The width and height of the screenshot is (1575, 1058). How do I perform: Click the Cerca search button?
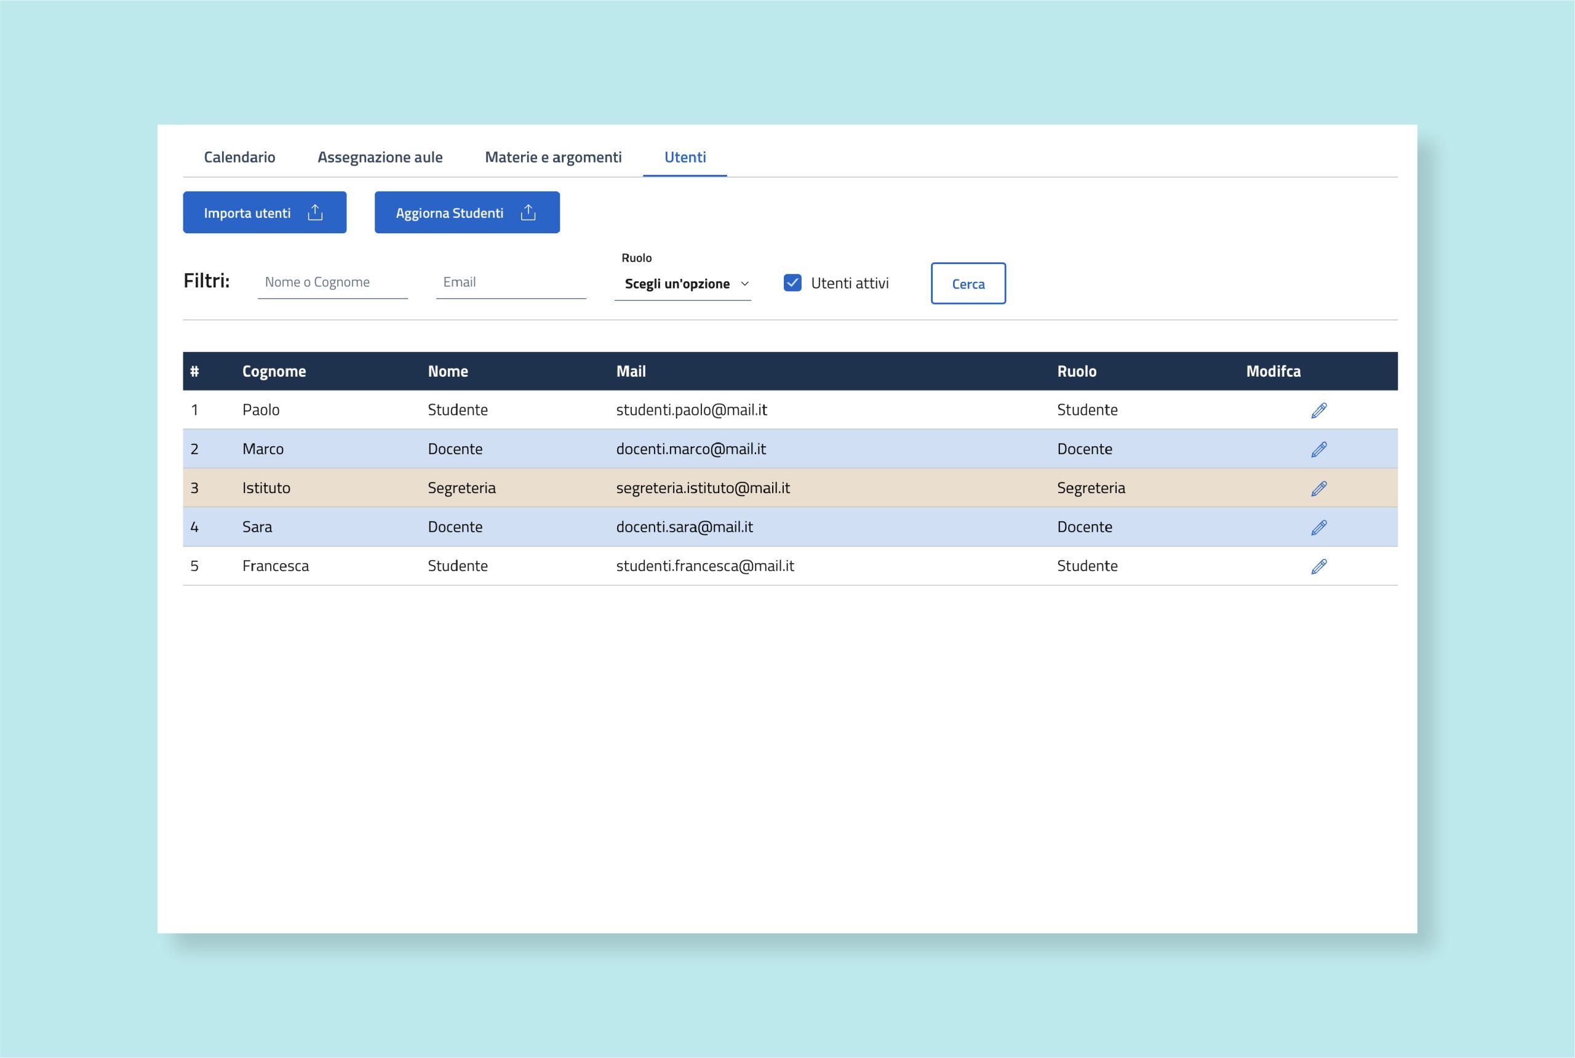[x=968, y=283]
